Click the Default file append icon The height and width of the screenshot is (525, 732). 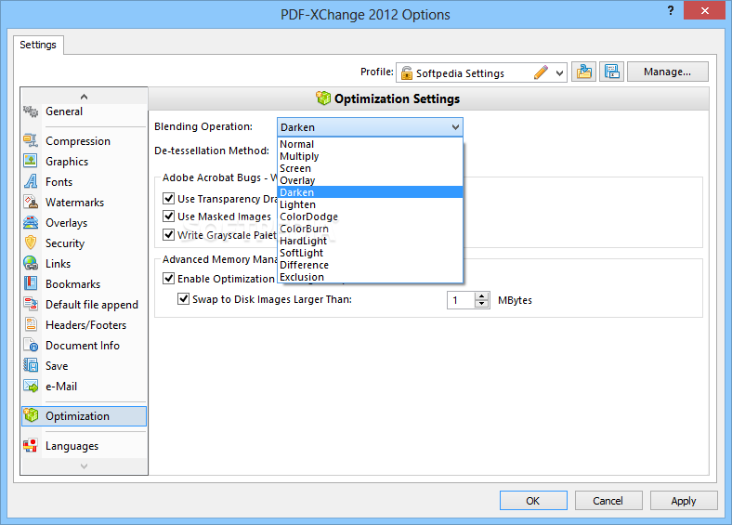pyautogui.click(x=31, y=305)
